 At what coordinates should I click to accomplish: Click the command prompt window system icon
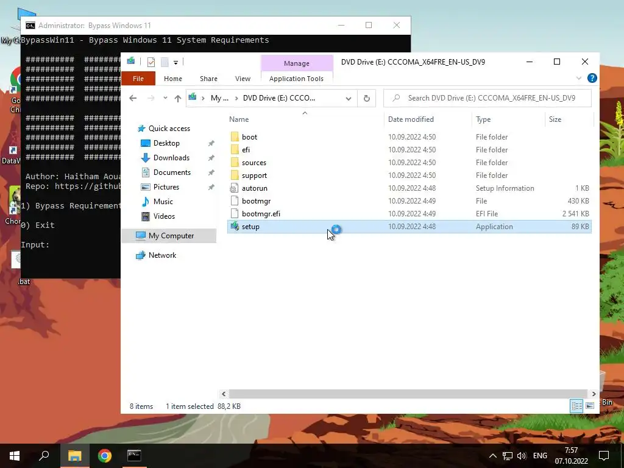[x=30, y=26]
